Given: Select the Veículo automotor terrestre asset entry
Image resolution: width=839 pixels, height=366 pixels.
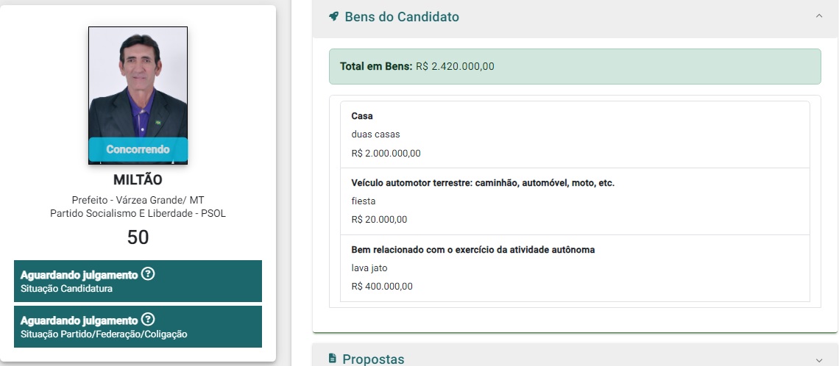Looking at the screenshot, I should [574, 201].
